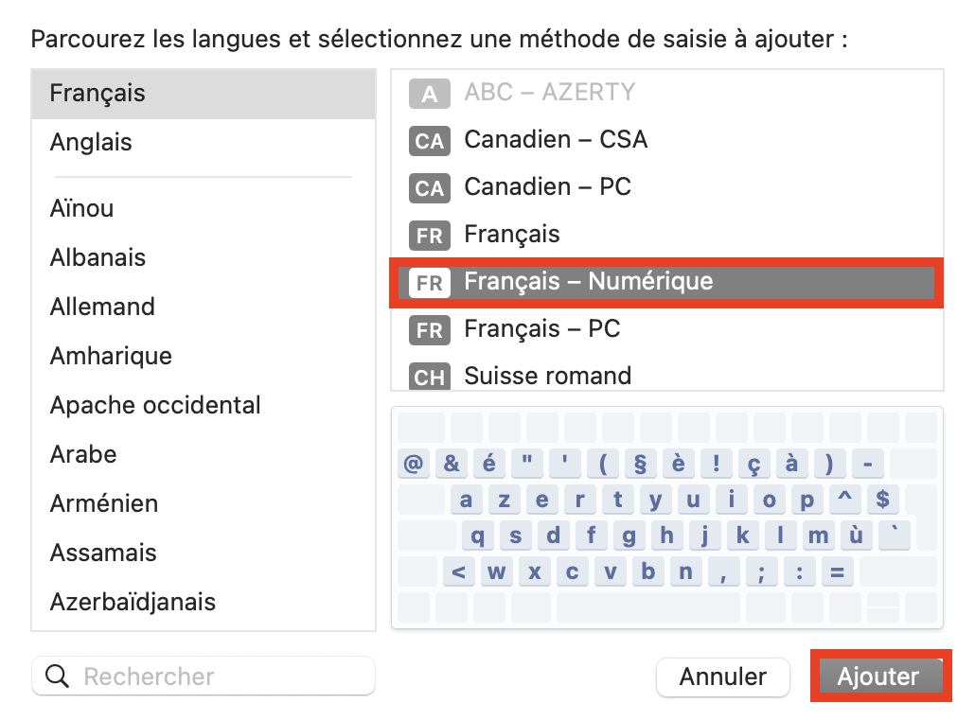Click the CH badge beside Suisse romand
975x721 pixels.
[x=429, y=377]
